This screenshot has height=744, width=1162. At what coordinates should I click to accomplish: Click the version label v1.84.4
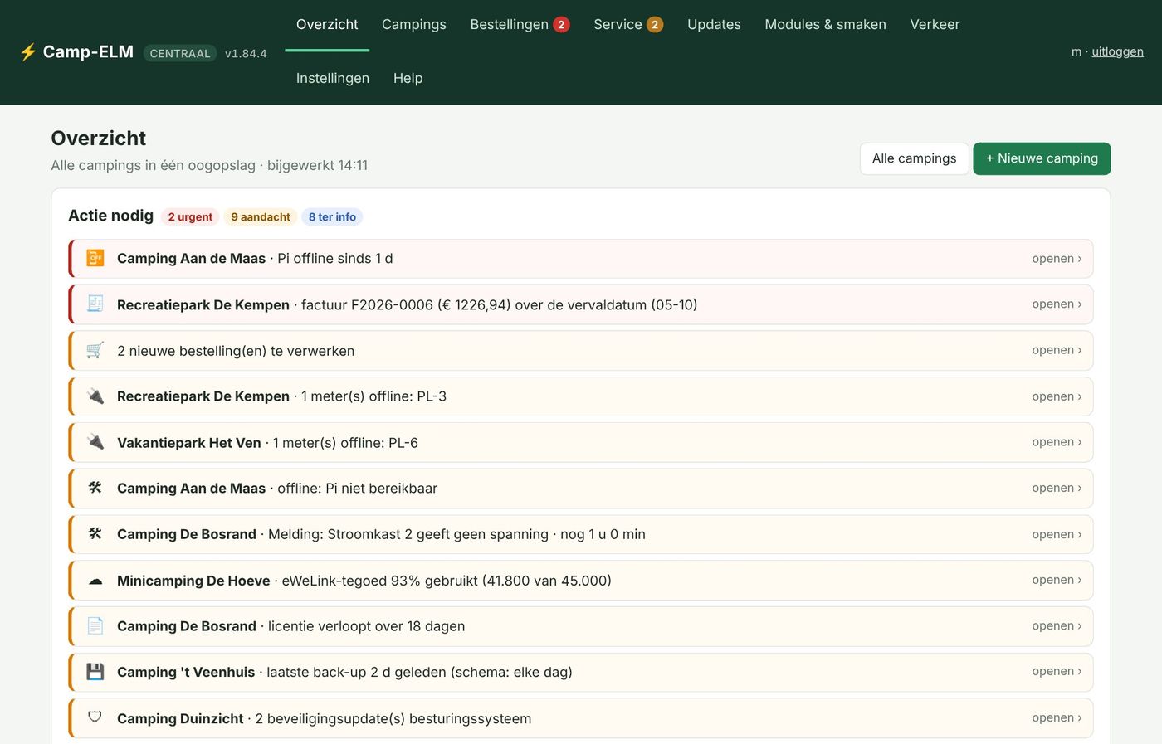pos(246,54)
